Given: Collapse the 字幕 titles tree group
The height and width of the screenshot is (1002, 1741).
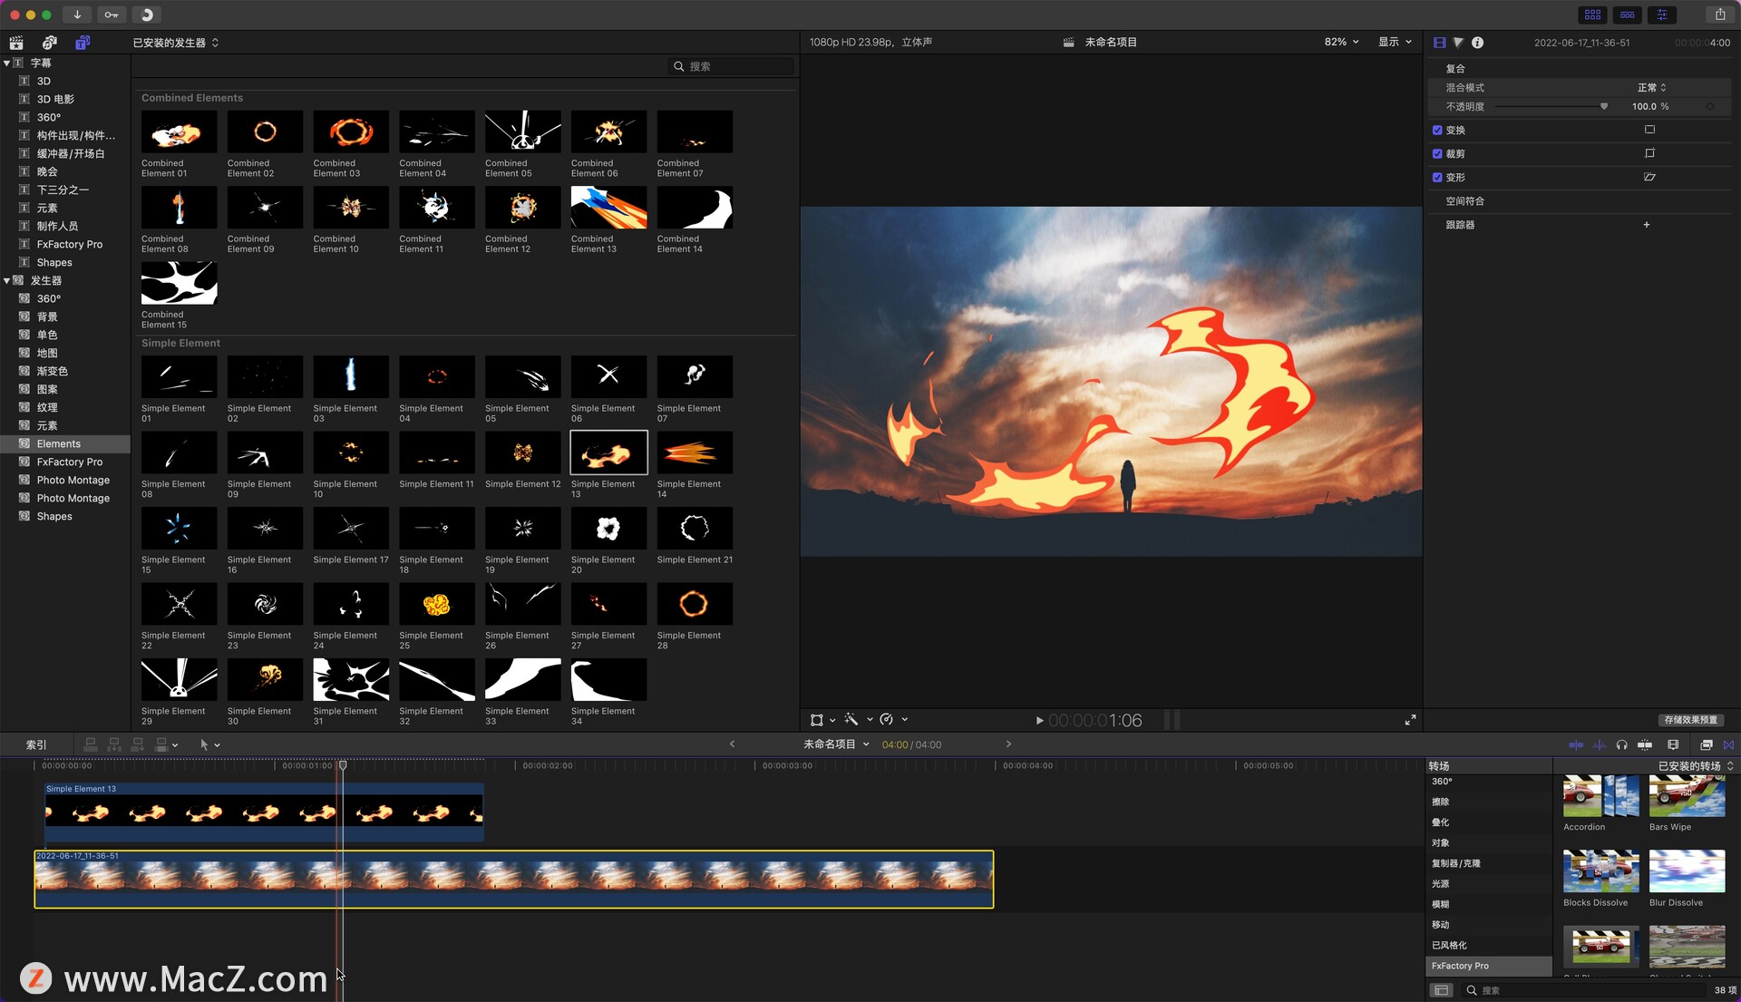Looking at the screenshot, I should coord(7,63).
